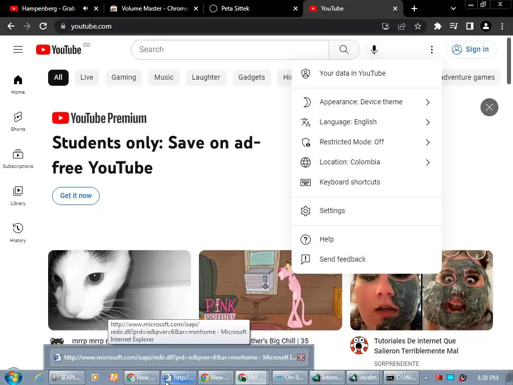Select the Music filter chip
Image resolution: width=513 pixels, height=385 pixels.
pos(164,78)
